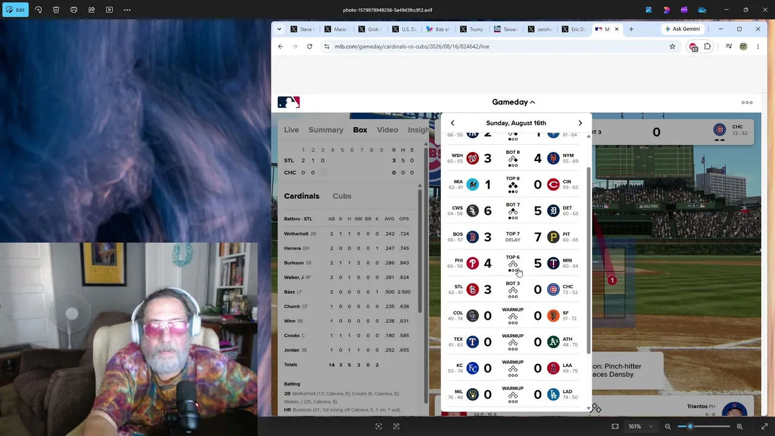
Task: Click pitch marker 1 in strike zone
Action: (x=612, y=280)
